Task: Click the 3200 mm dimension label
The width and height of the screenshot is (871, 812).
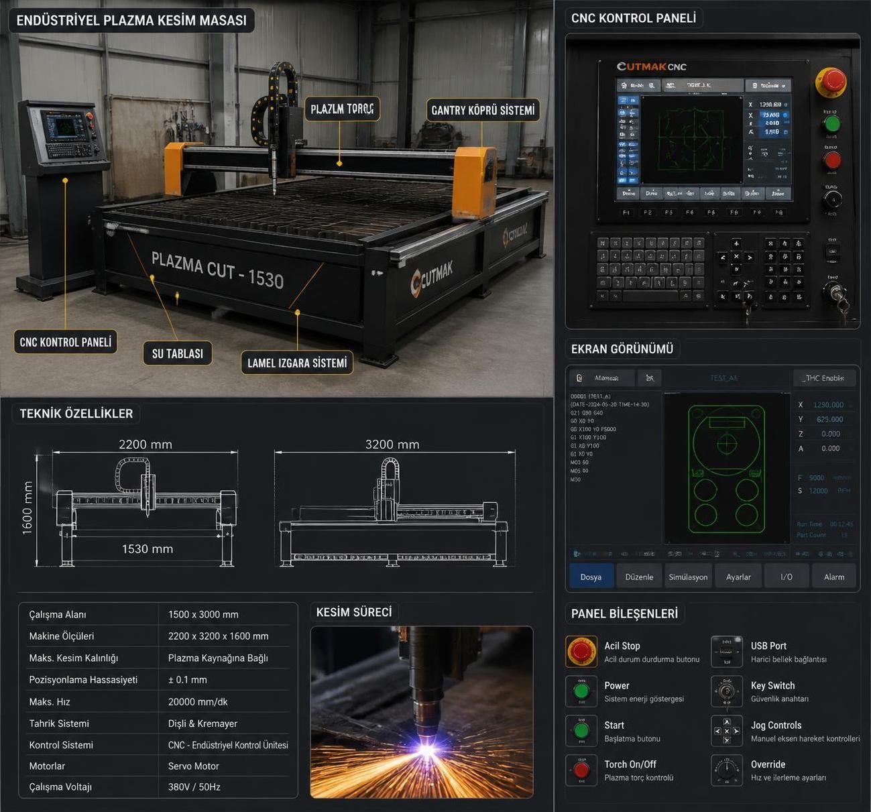Action: (x=392, y=444)
